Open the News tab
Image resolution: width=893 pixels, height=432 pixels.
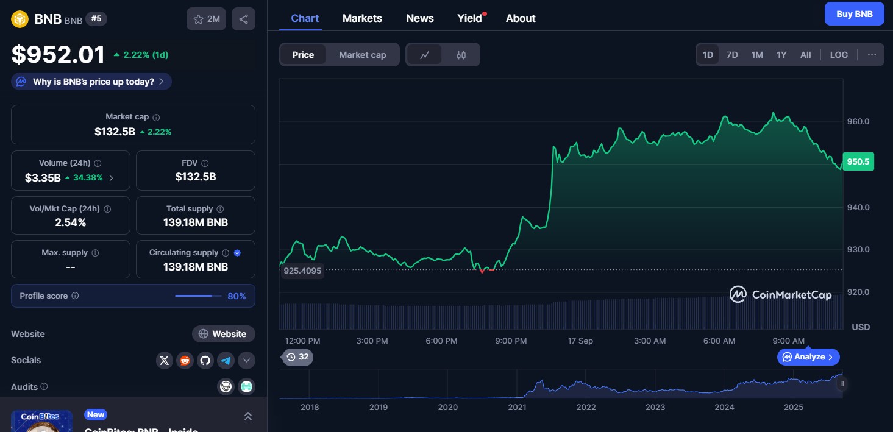[420, 18]
